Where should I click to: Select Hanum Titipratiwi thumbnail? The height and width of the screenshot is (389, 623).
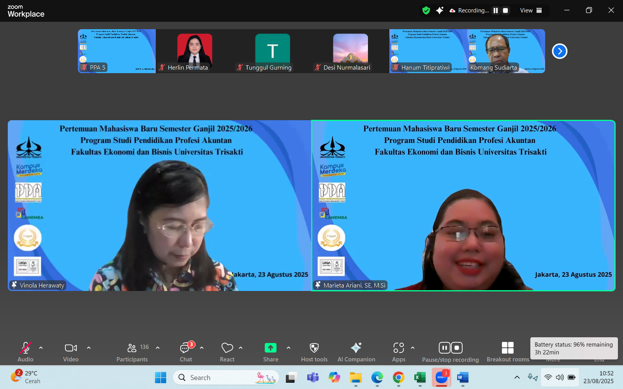pyautogui.click(x=428, y=51)
